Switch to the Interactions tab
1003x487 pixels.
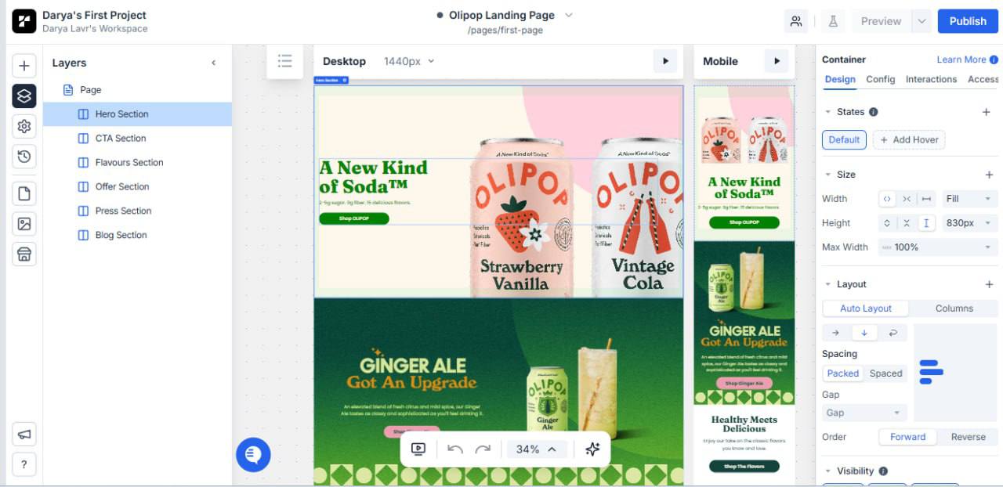click(931, 79)
